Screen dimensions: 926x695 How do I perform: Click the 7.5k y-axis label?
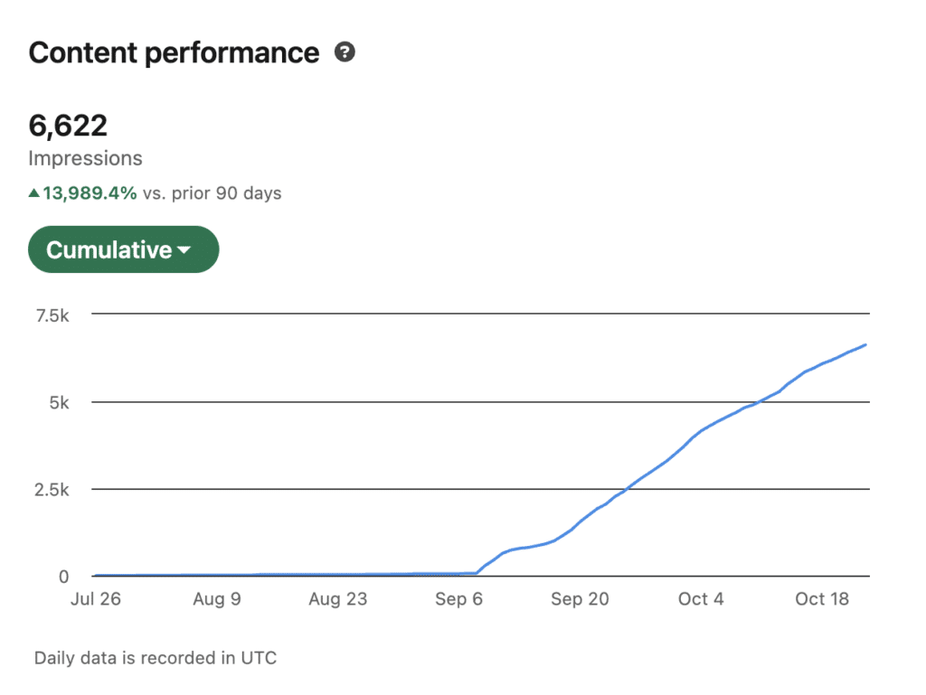click(52, 315)
